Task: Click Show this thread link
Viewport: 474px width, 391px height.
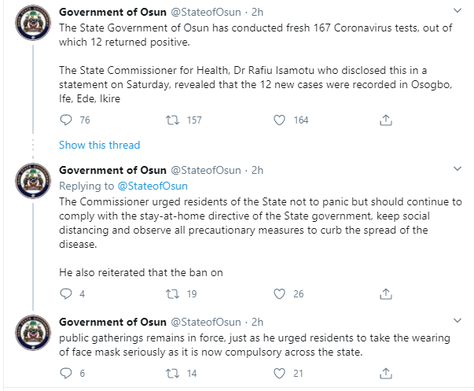Action: click(x=100, y=145)
